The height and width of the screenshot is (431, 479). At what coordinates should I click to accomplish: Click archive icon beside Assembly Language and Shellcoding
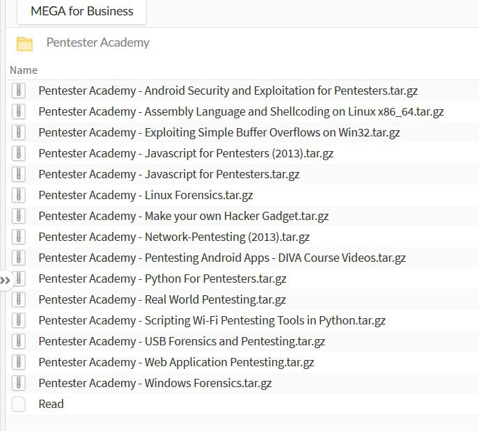click(x=19, y=111)
